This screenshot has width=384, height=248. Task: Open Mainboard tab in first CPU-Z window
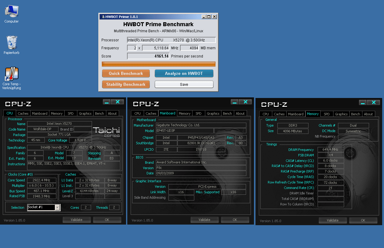point(40,114)
